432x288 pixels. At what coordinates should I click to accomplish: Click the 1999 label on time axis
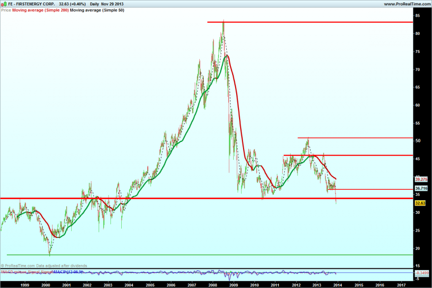pos(25,285)
